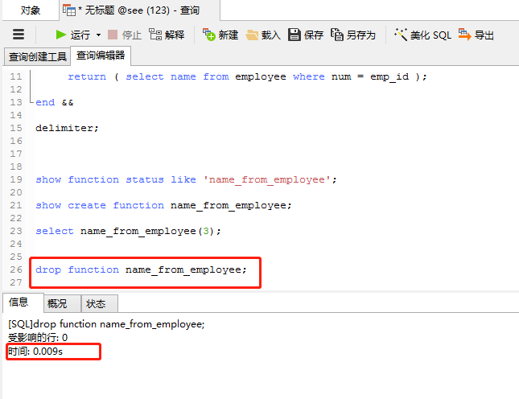Click the '时间: 0.009s' message
The height and width of the screenshot is (399, 519).
coord(35,352)
